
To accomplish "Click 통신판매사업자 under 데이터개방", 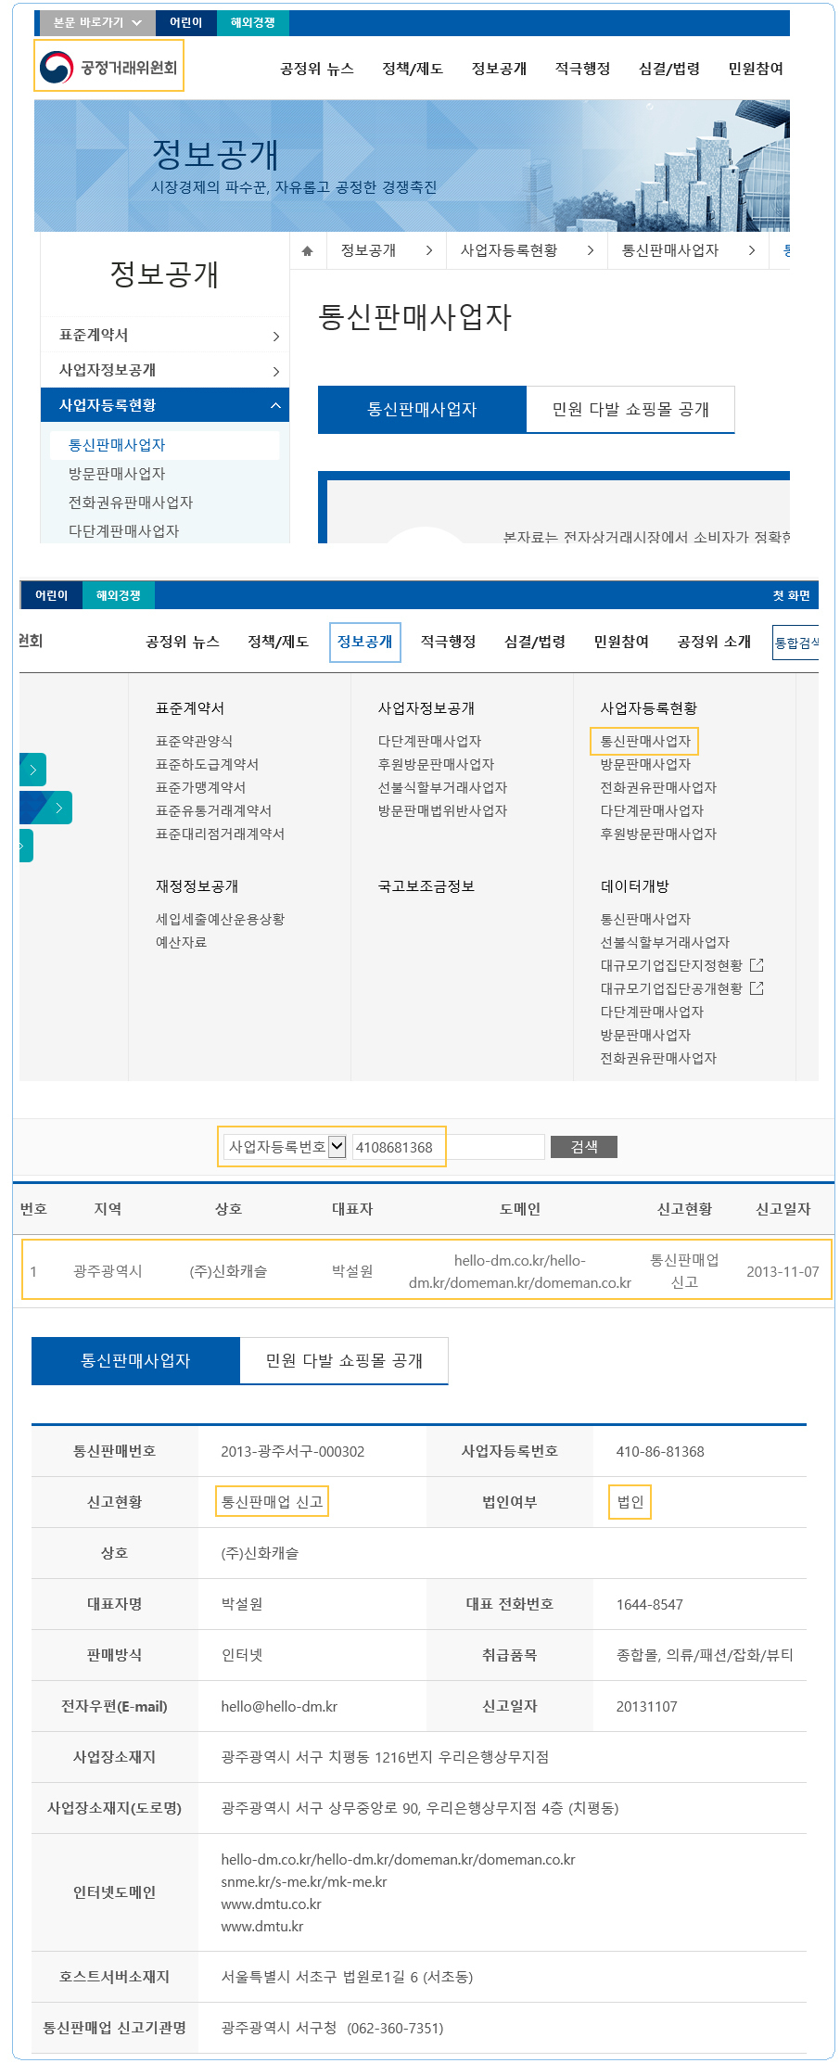I will tap(645, 919).
